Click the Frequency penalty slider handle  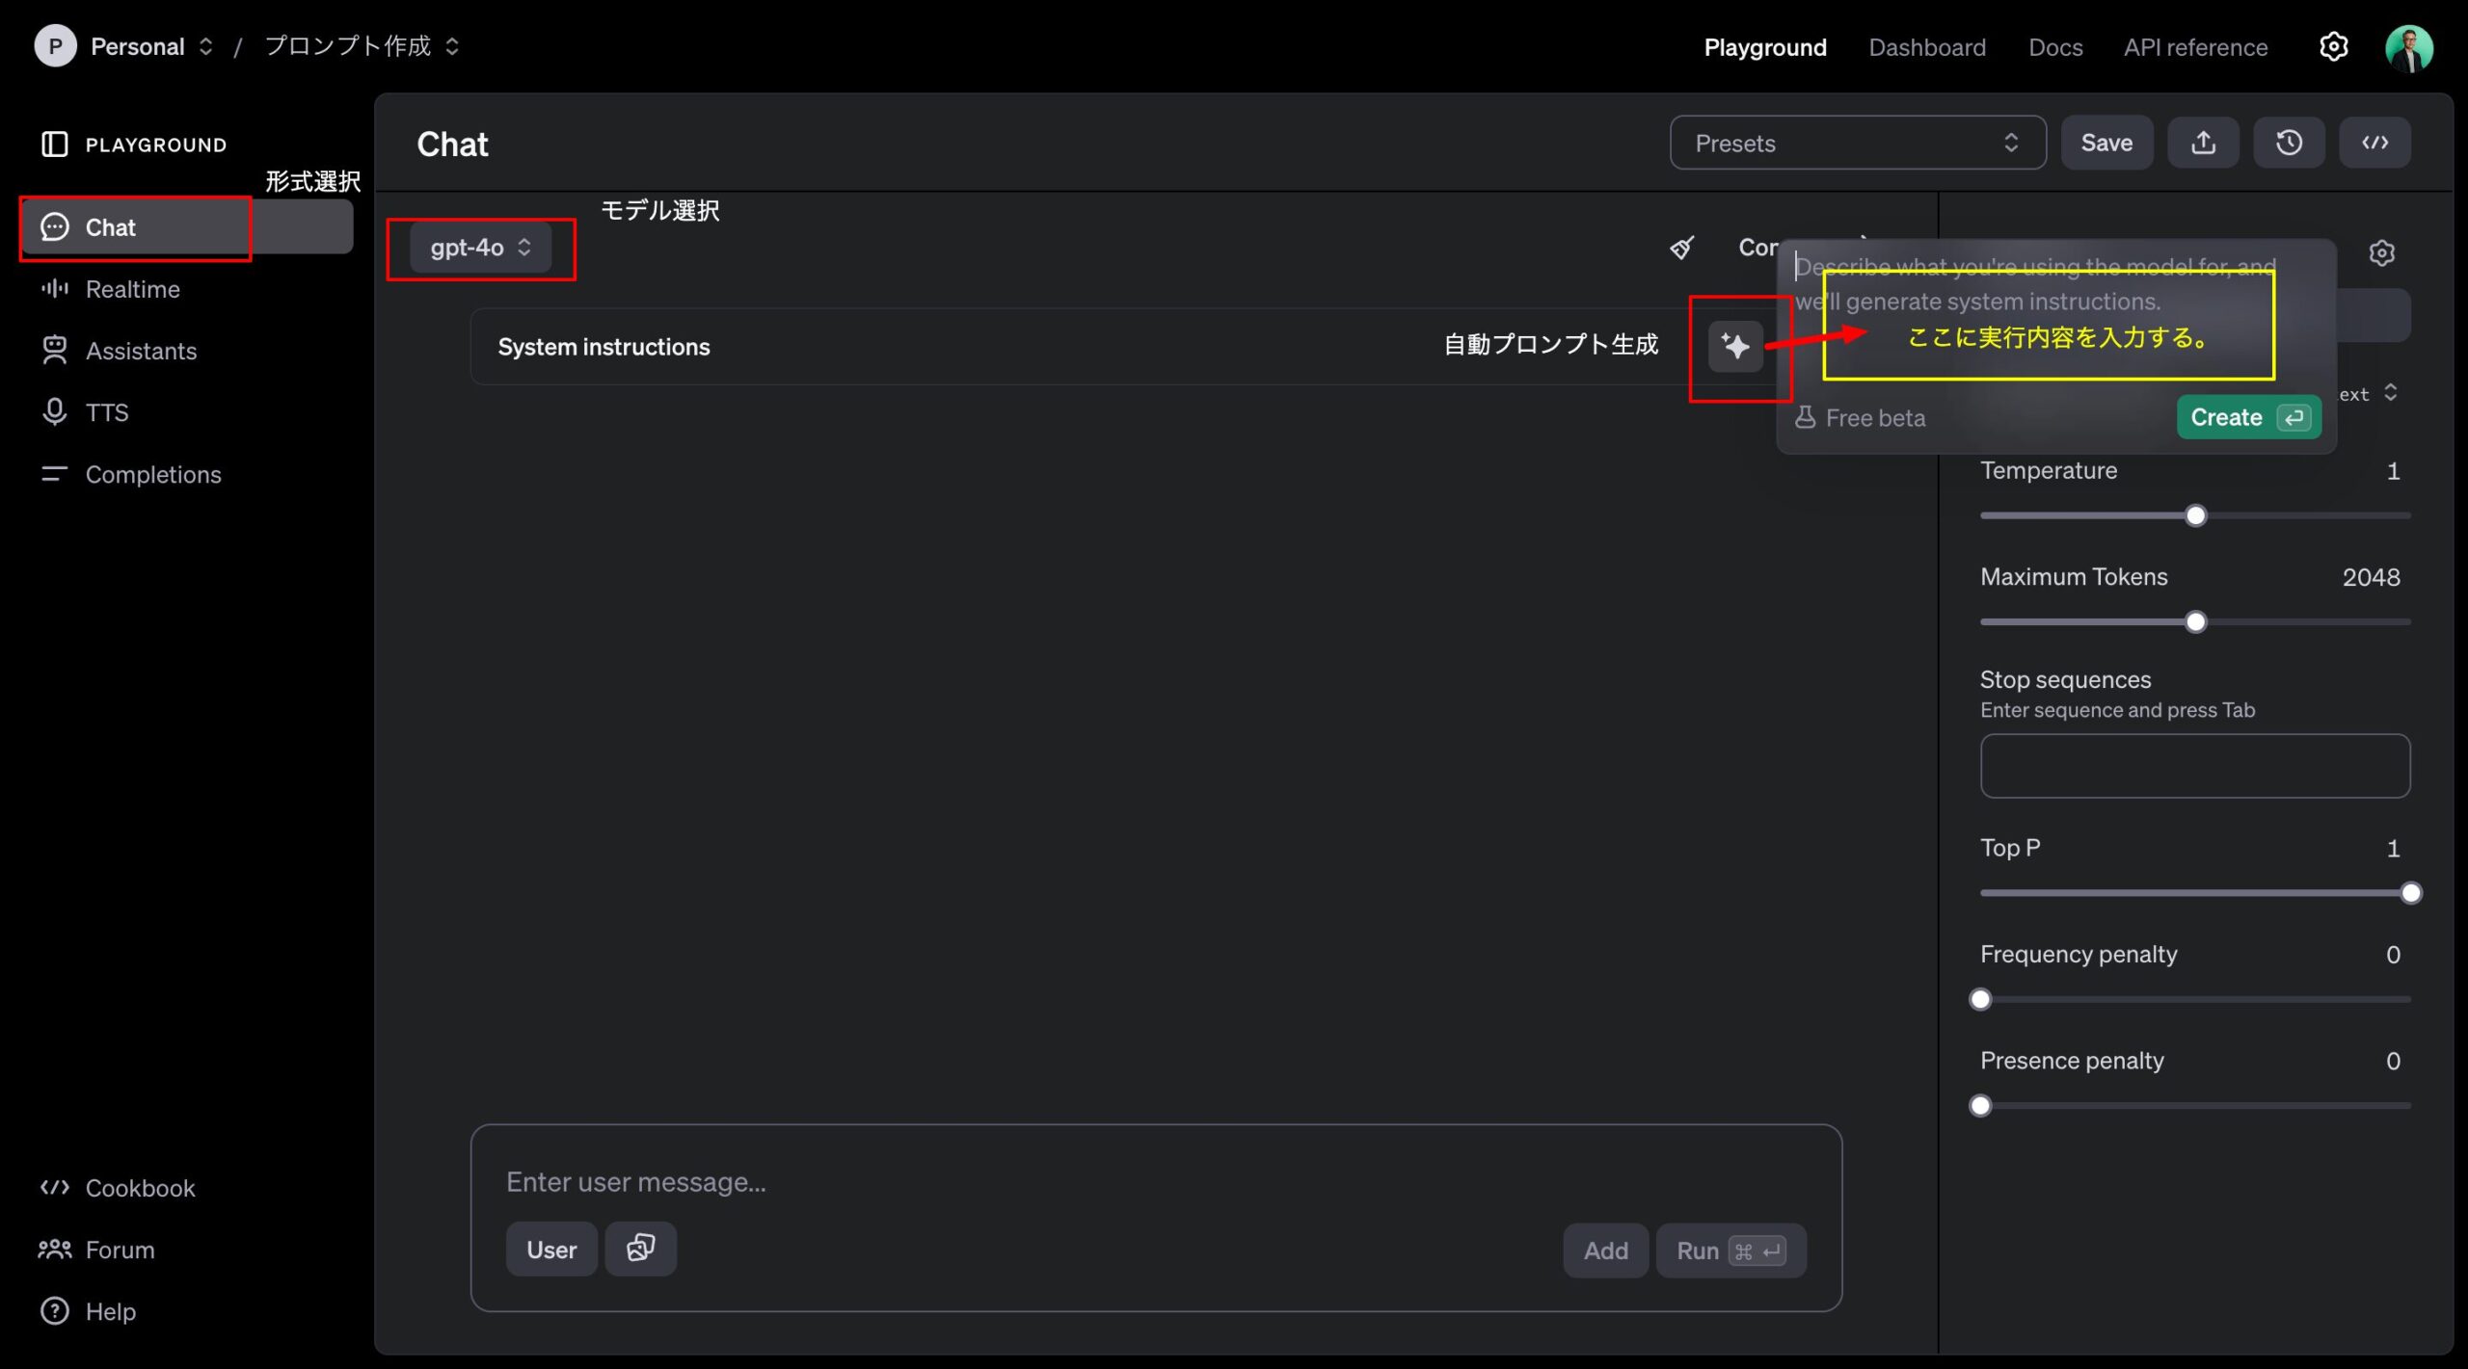(1980, 999)
